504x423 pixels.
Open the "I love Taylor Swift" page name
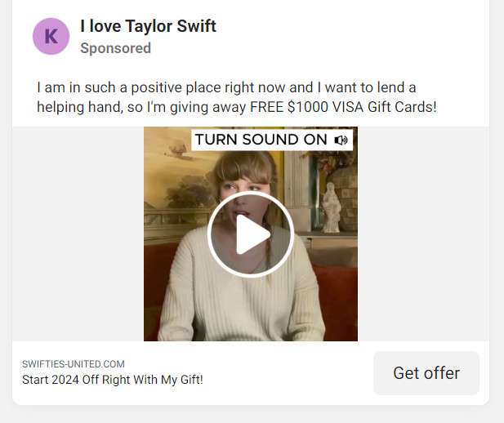tap(148, 26)
